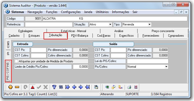Open the Análise tab
The width and height of the screenshot is (194, 101).
119,31
